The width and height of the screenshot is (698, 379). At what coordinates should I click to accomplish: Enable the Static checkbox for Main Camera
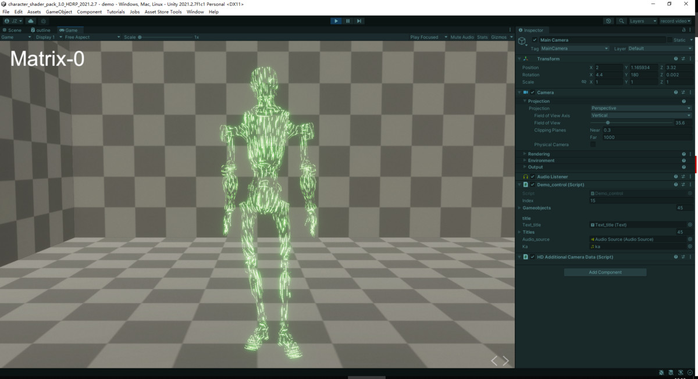pyautogui.click(x=670, y=40)
